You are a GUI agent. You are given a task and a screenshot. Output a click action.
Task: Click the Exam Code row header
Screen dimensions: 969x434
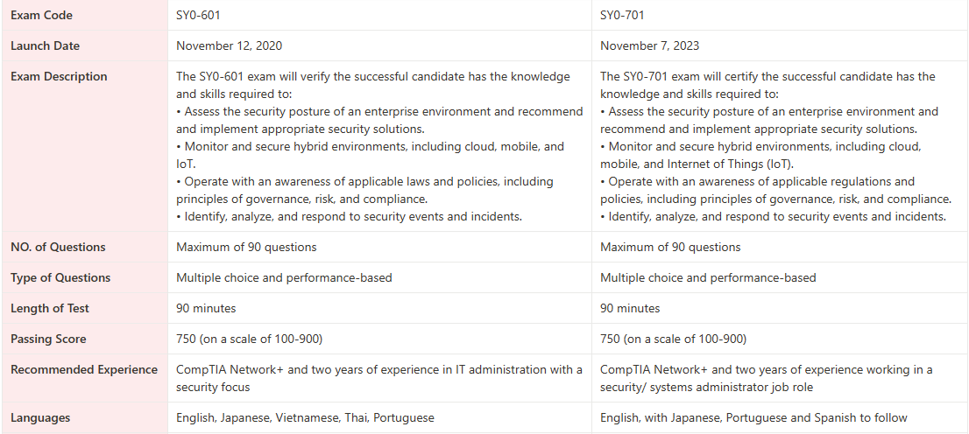[42, 15]
